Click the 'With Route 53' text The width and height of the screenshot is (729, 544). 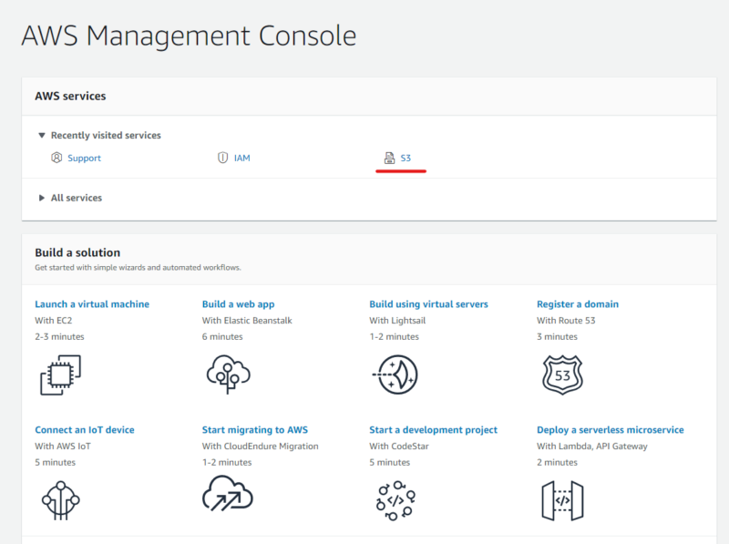pyautogui.click(x=566, y=321)
